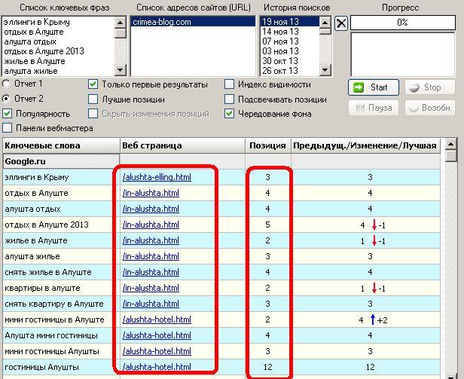Click the Ключевые слова column header
This screenshot has height=379, width=464.
click(61, 145)
